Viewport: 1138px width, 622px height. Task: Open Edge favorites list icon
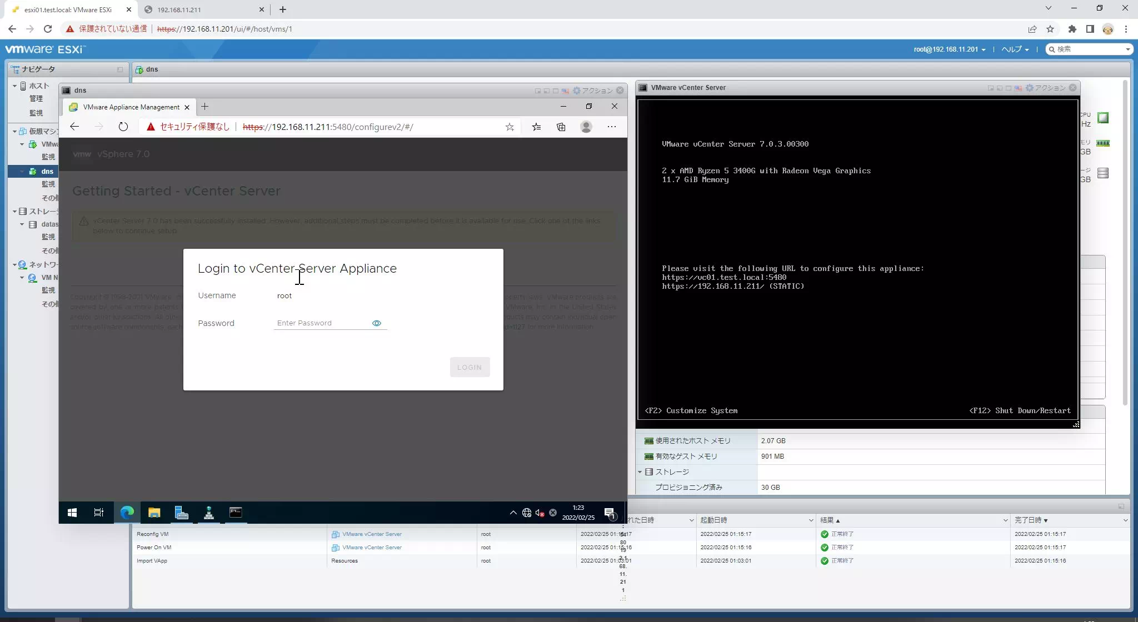(536, 127)
